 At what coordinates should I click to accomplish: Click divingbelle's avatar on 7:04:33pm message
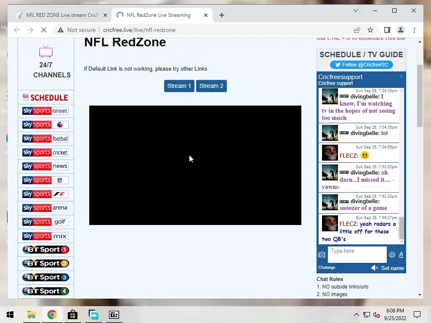pyautogui.click(x=330, y=96)
